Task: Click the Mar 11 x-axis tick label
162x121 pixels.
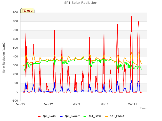Action: click(132, 104)
